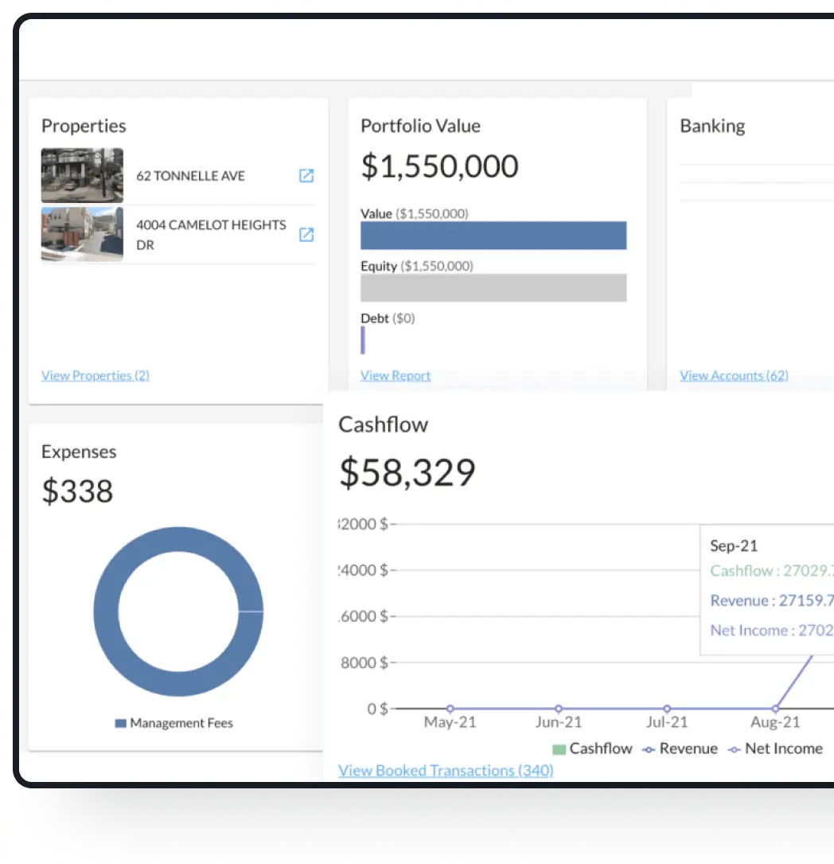Screen dimensions: 834x864
Task: Click the gray Equity bar
Action: tap(493, 287)
